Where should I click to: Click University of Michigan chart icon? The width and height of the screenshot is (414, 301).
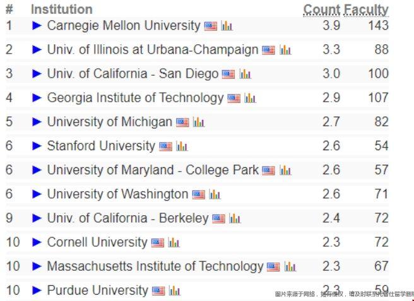pos(199,122)
